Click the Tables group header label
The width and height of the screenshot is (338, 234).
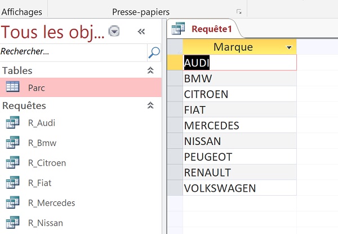[x=17, y=70]
